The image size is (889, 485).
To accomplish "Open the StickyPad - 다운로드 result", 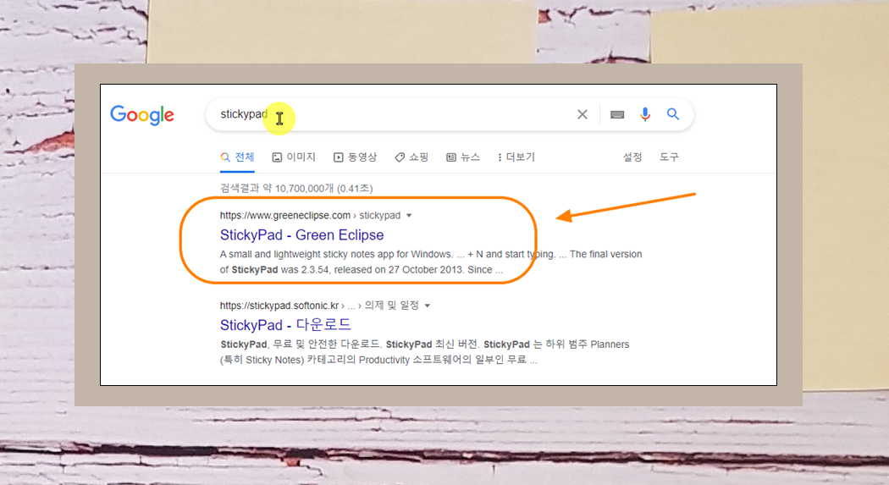I will 286,325.
